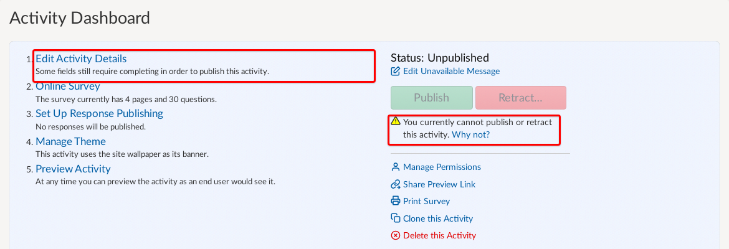Go to Set Up Response Publishing

tap(100, 113)
